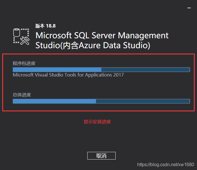Screen dimensions: 197x170
Task: Click the Studio(内含Azure Data Studio) subtitle line
Action: pyautogui.click(x=93, y=45)
